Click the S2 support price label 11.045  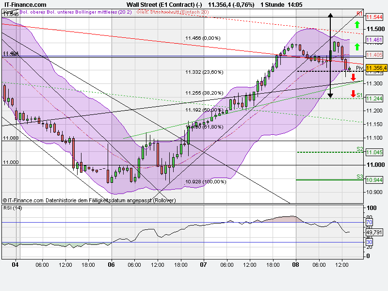point(374,151)
